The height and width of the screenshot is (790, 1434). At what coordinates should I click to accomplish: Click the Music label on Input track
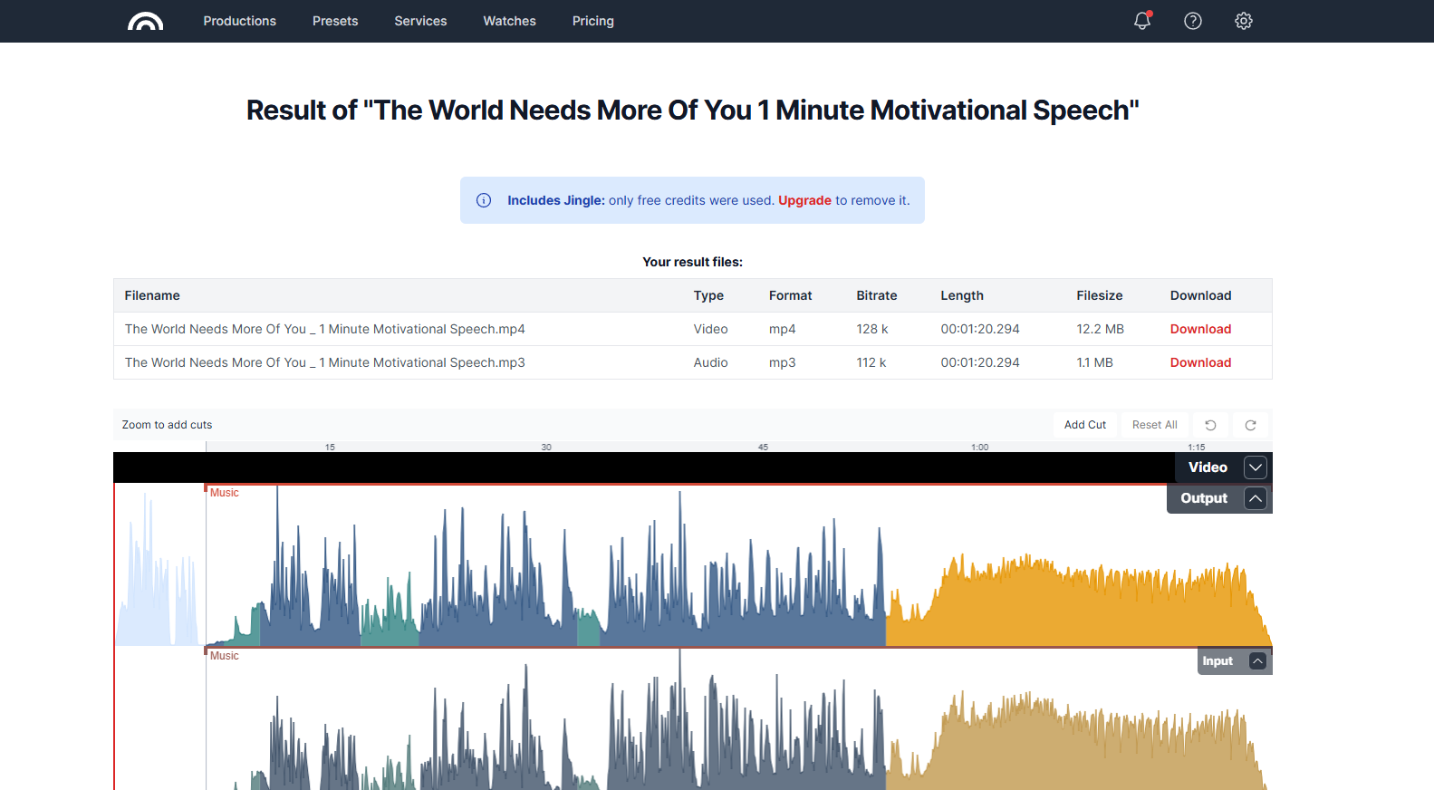[225, 656]
